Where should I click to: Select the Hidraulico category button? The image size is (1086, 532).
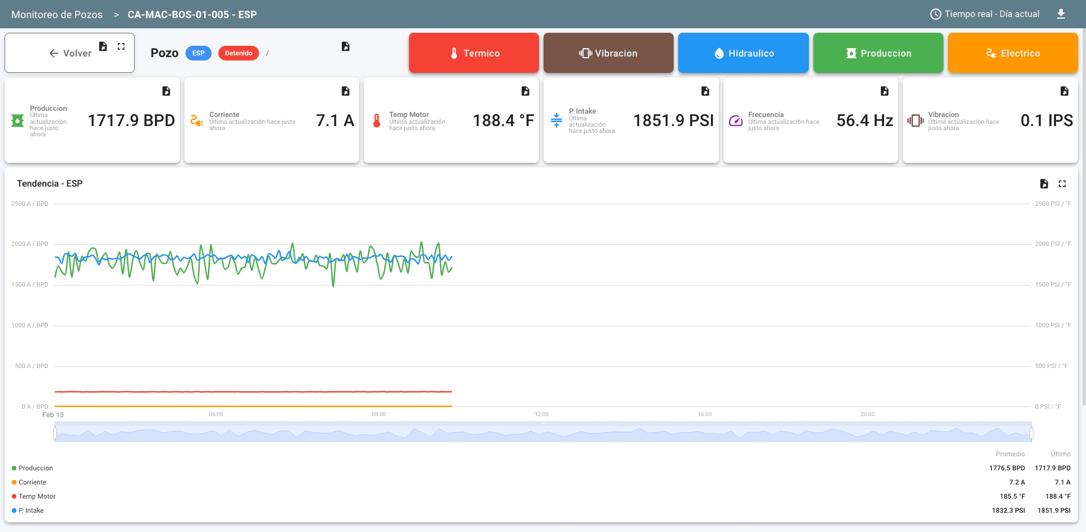coord(743,53)
